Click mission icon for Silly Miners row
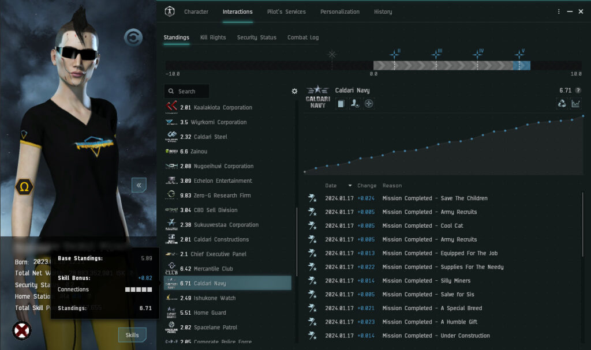Viewport: 591px width, 350px height. 312,281
